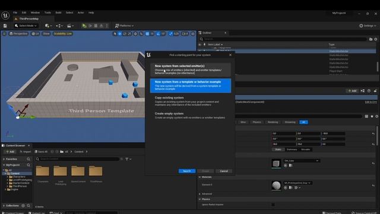Click Cancel in the system dialog

pyautogui.click(x=224, y=171)
